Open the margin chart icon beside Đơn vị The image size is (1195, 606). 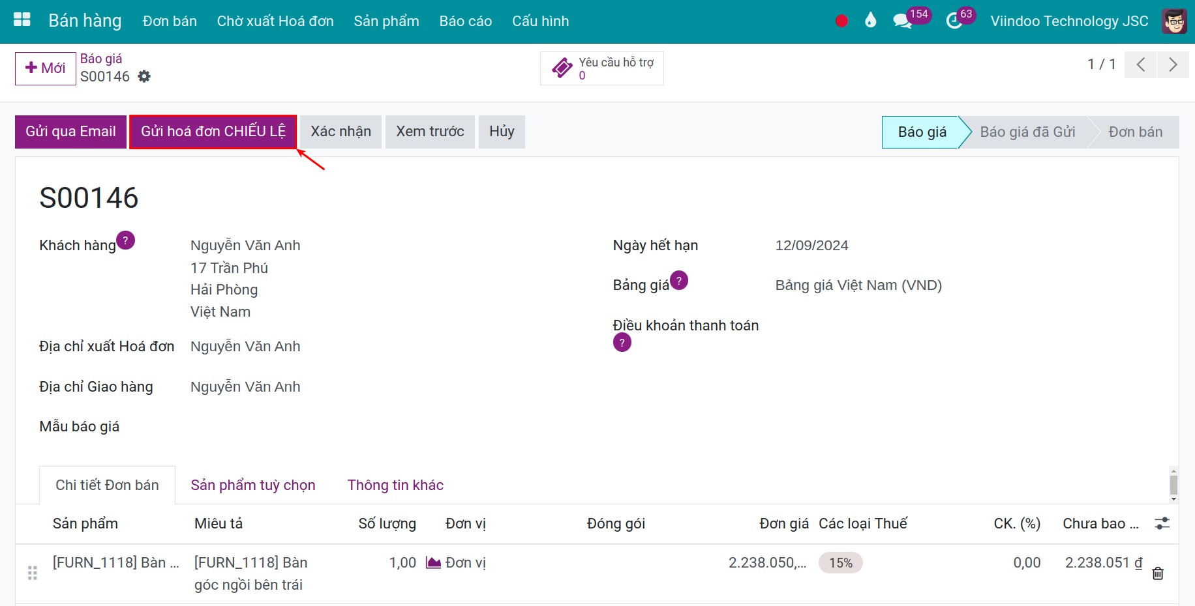point(432,562)
